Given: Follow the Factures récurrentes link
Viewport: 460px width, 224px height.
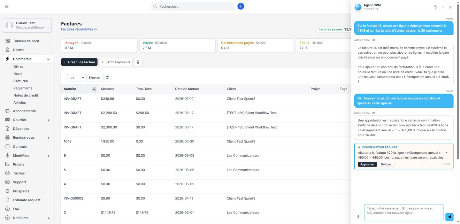Looking at the screenshot, I should tap(79, 29).
